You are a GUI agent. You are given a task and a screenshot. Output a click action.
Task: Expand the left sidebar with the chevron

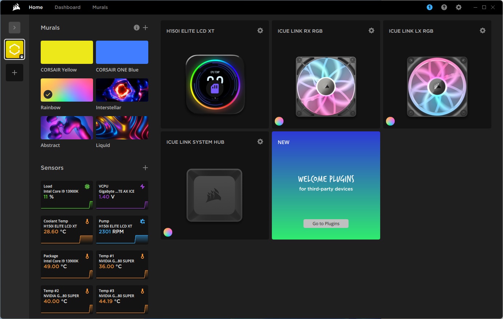tap(15, 28)
